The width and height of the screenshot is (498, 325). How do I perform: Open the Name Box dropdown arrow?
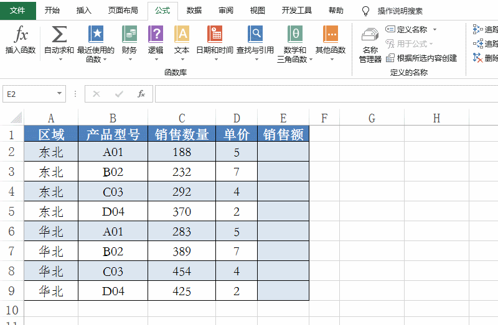coord(59,93)
